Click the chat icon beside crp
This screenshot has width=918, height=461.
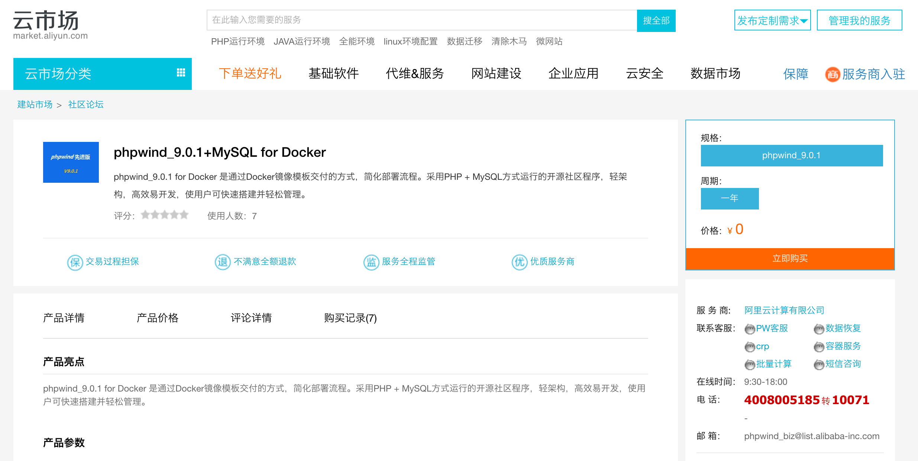coord(750,347)
